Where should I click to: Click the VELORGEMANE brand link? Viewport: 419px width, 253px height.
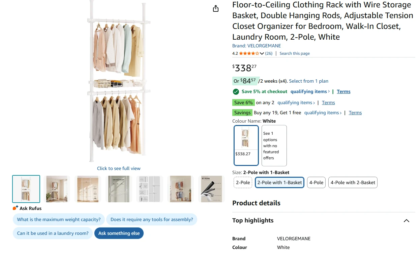(x=257, y=46)
